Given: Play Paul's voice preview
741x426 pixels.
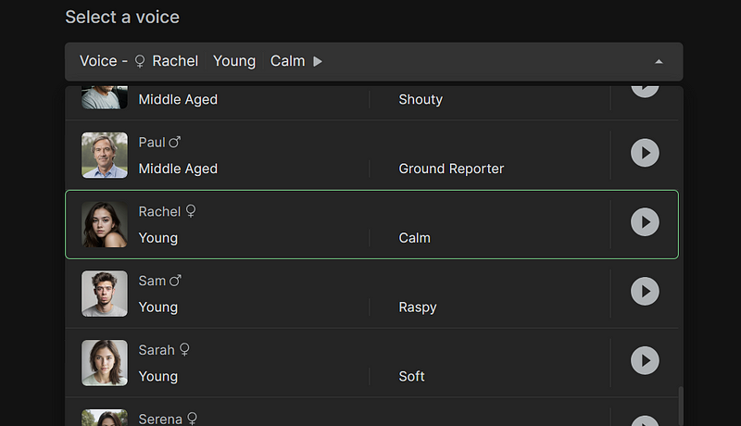Looking at the screenshot, I should (x=645, y=153).
